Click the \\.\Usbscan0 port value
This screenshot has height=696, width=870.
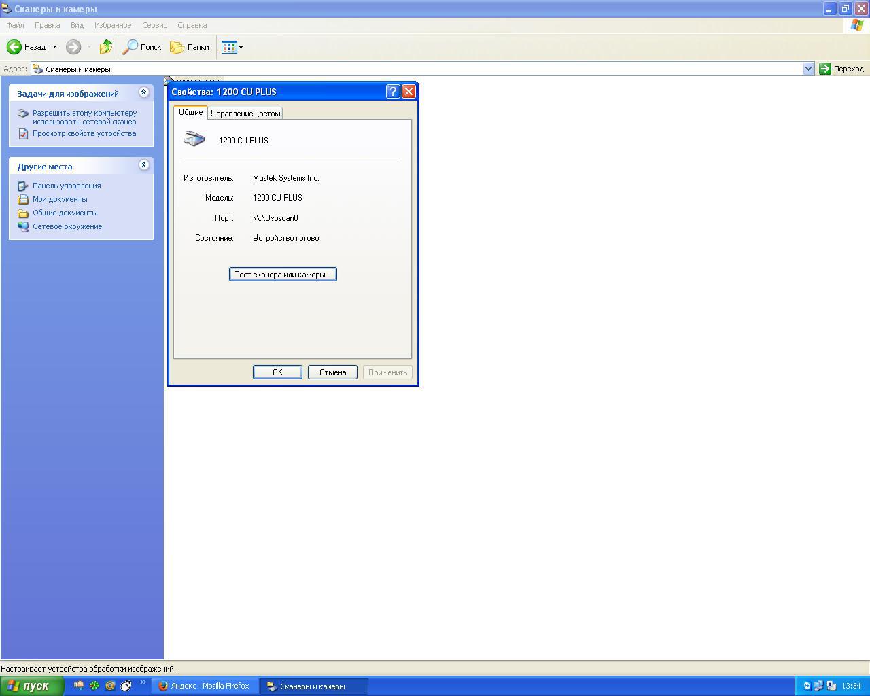click(x=275, y=218)
